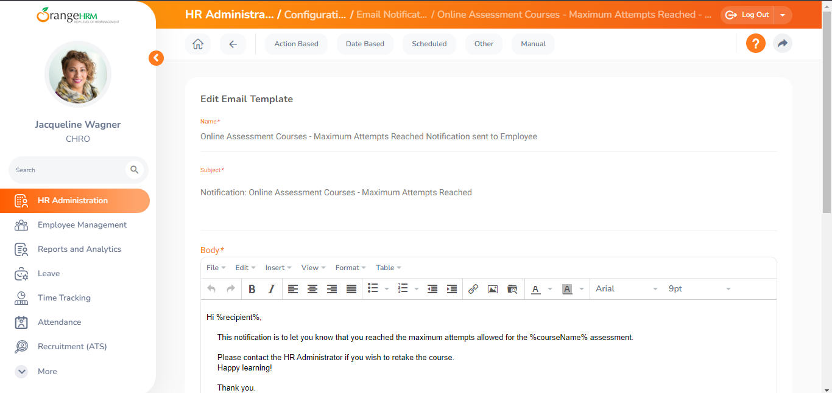Viewport: 832px width, 393px height.
Task: Open the 9pt font size dropdown
Action: coord(699,289)
